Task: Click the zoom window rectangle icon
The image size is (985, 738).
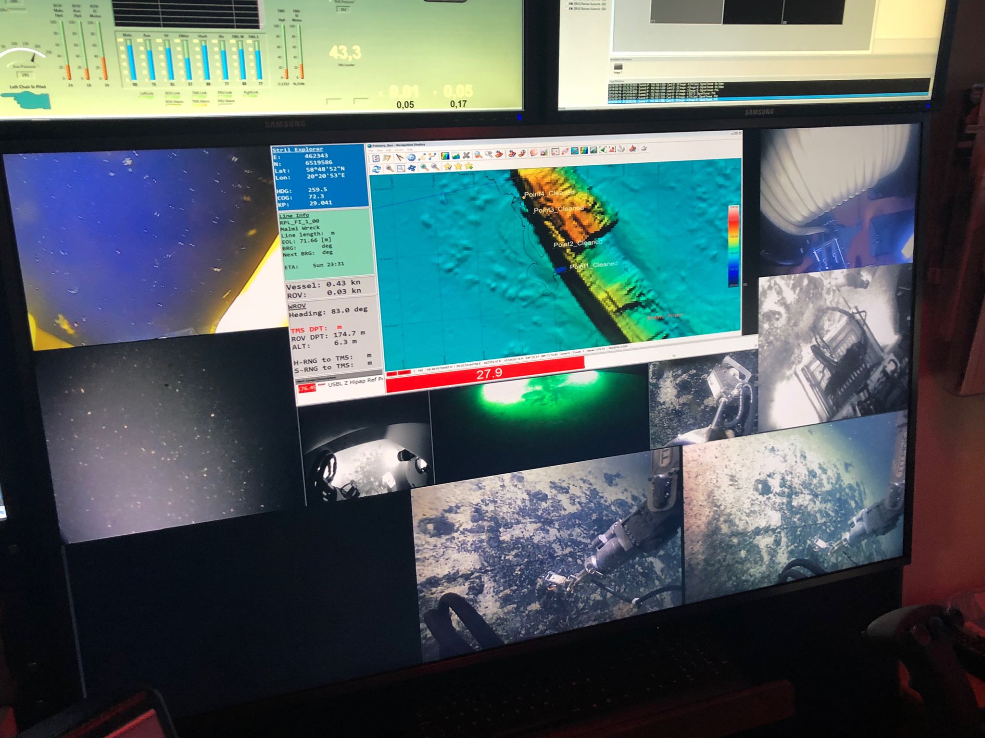Action: coord(401,168)
